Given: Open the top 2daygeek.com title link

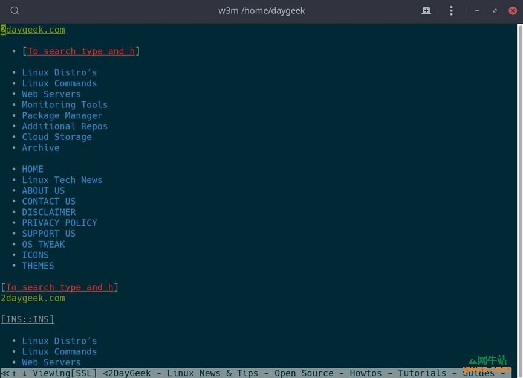Looking at the screenshot, I should (33, 30).
